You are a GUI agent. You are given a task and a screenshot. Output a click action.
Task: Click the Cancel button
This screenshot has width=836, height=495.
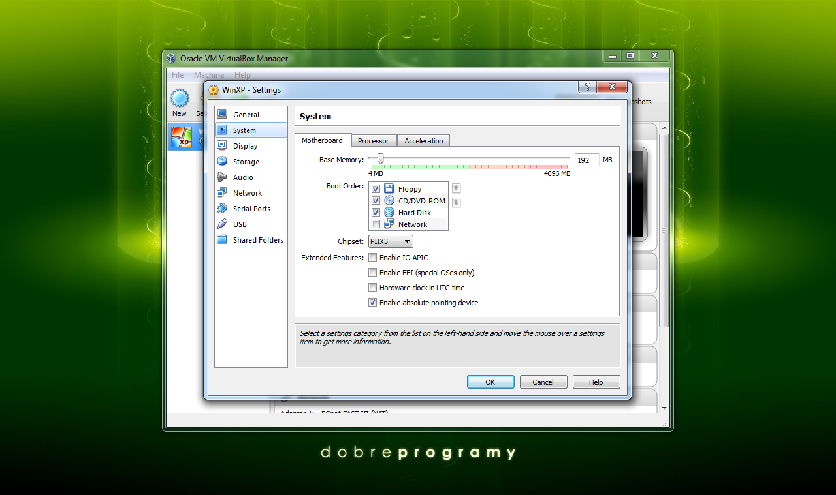[543, 382]
